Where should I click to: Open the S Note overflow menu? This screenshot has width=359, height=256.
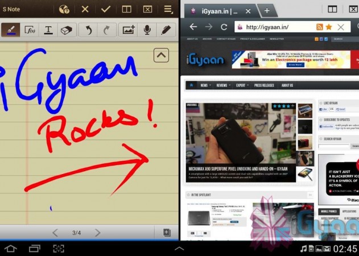point(168,9)
